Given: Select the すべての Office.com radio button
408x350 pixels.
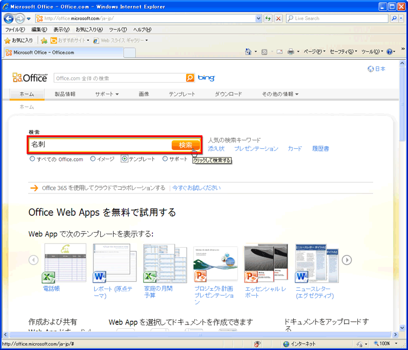Looking at the screenshot, I should tap(32, 159).
